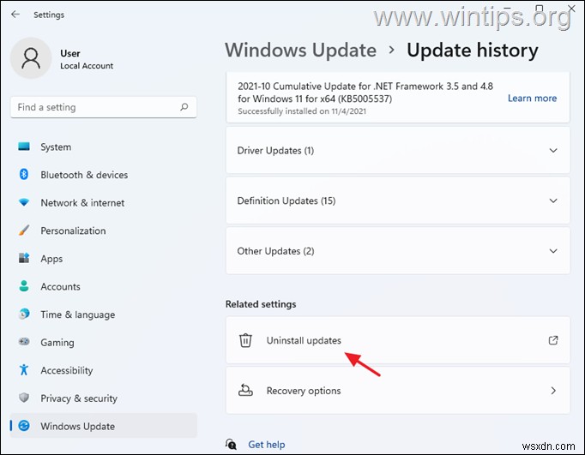Click Learn more for KB5005537
Screen dimensions: 585x455
(x=532, y=98)
